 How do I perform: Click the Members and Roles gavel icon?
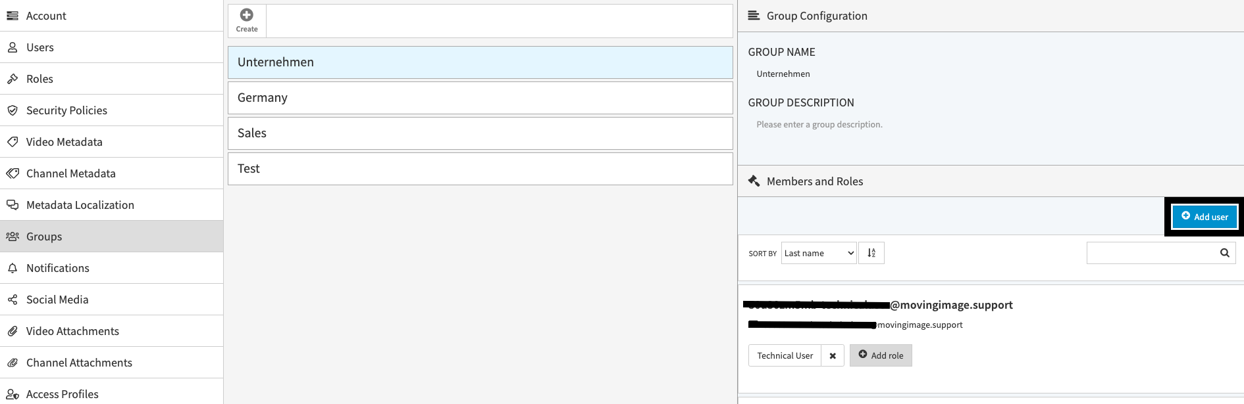[x=754, y=181]
